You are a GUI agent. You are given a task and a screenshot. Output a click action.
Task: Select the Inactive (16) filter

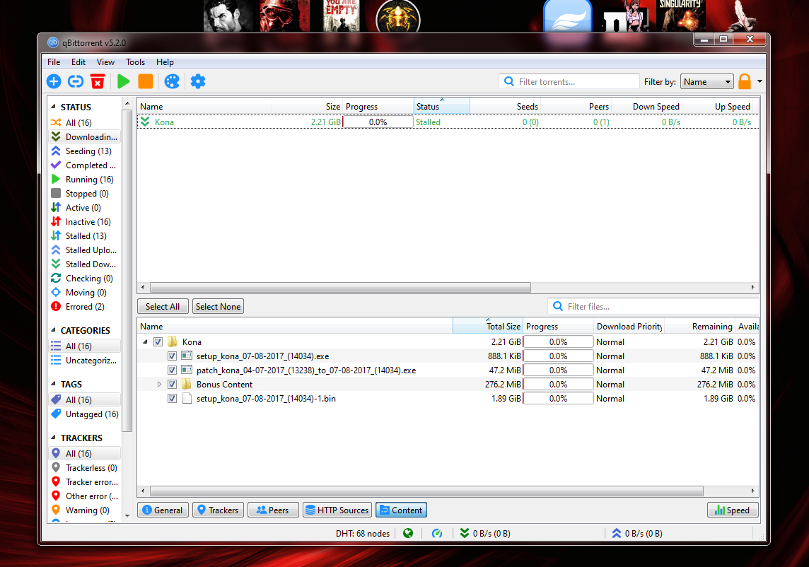coord(85,222)
